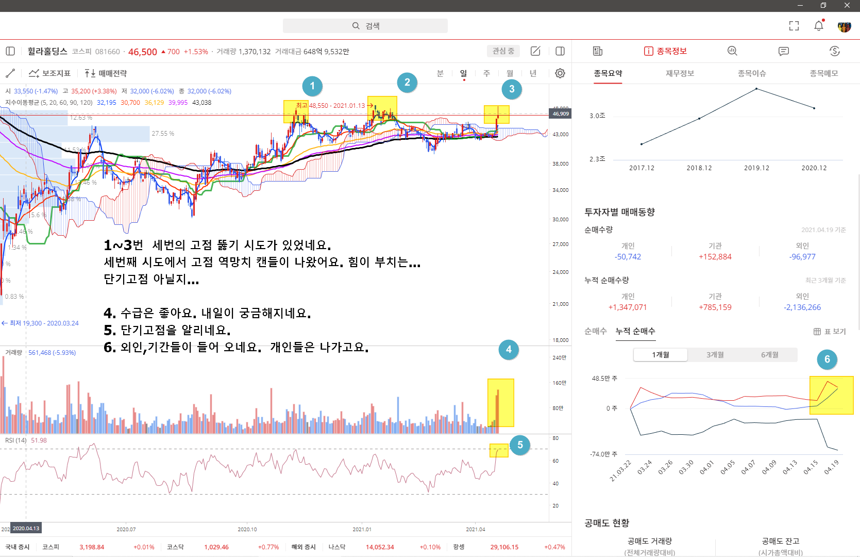This screenshot has height=557, width=860.
Task: Click the 공매도 현황 heading
Action: coord(607,523)
